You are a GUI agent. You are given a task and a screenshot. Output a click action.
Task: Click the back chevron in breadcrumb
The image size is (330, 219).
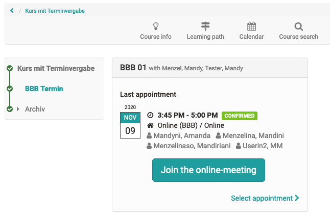[x=12, y=11]
